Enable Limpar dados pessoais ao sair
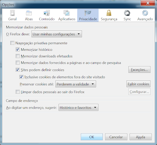Viewport: 157px width, 145px height. click(x=18, y=92)
